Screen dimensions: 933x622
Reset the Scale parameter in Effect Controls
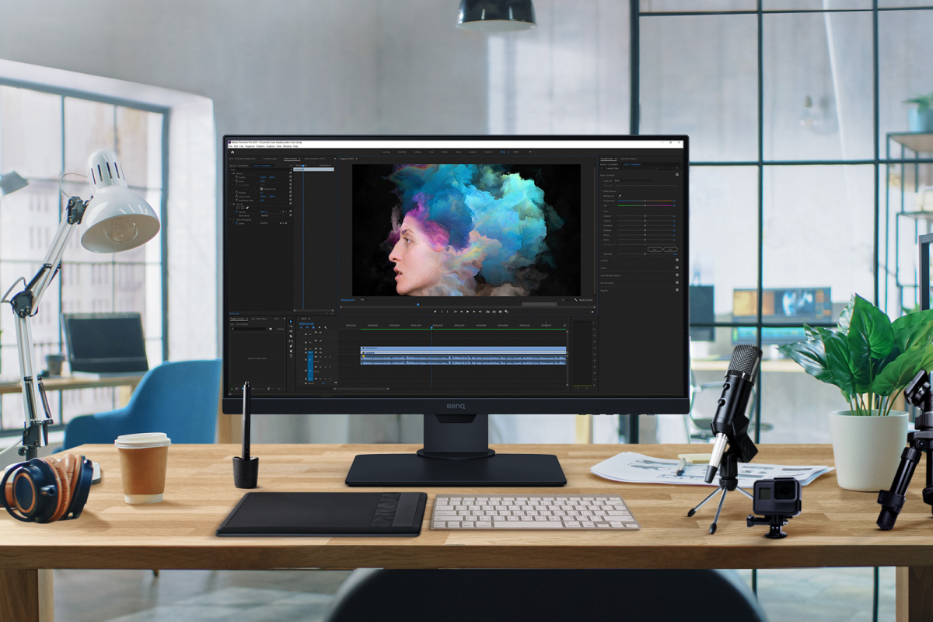click(x=290, y=181)
